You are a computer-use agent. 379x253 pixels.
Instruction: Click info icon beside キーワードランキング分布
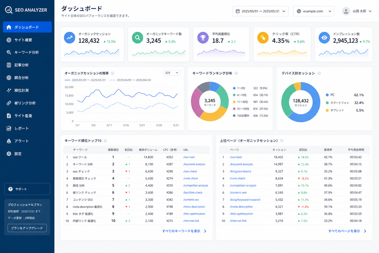236,73
